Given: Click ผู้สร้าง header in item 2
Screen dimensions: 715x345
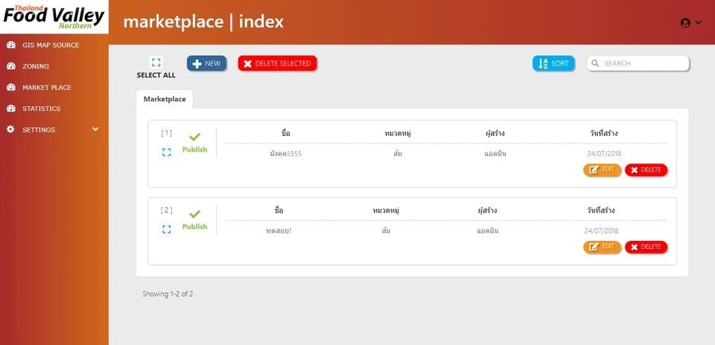Looking at the screenshot, I should tap(487, 210).
